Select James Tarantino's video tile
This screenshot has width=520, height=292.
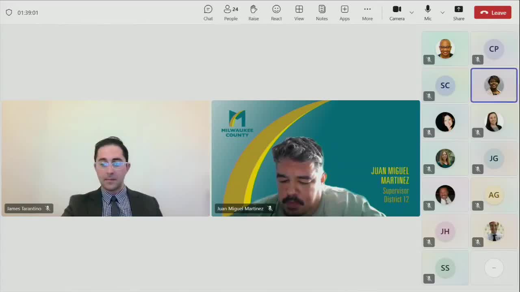tap(106, 158)
